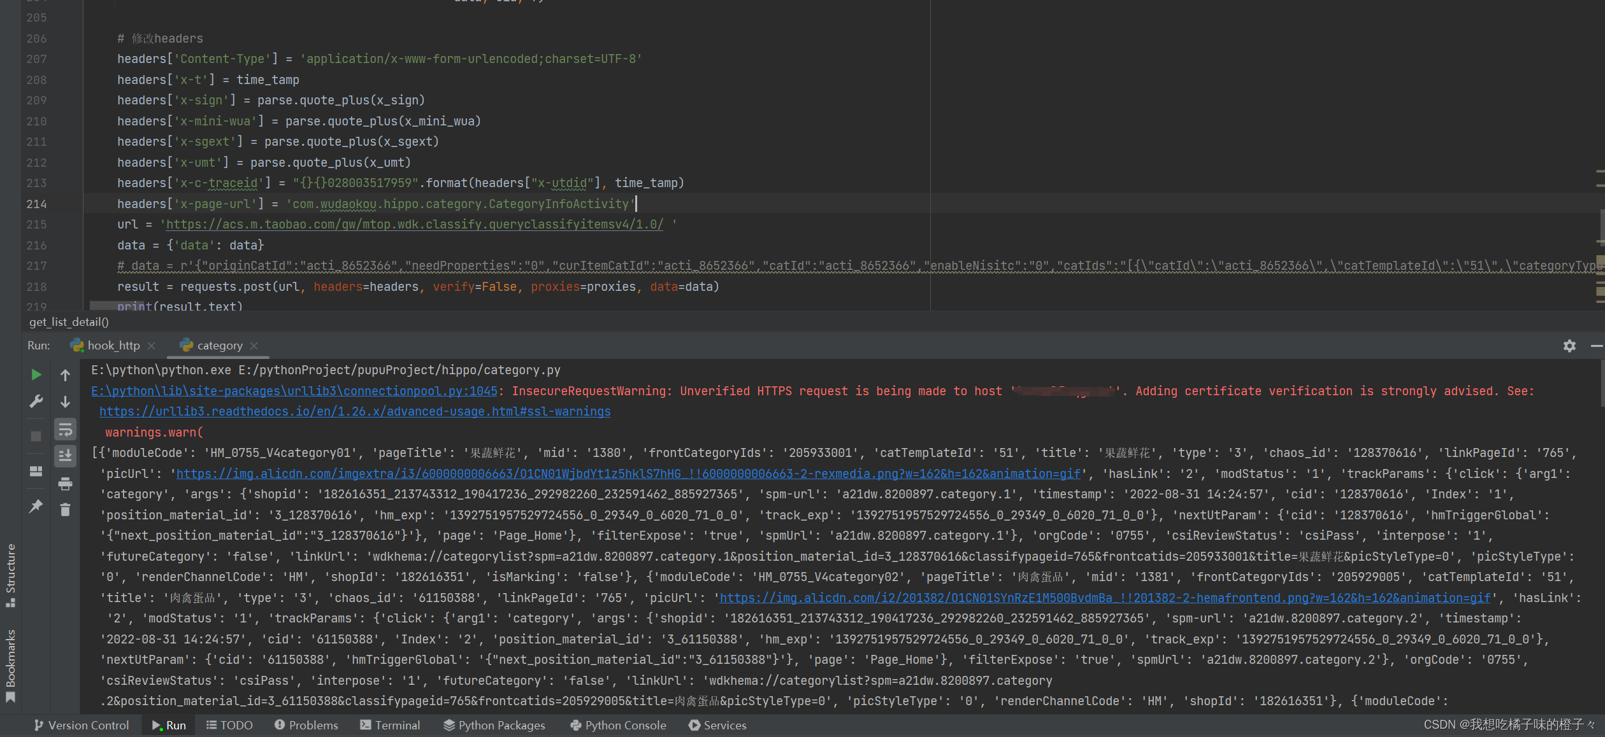Viewport: 1605px width, 737px height.
Task: Place cursor on the requests.post line
Action: pyautogui.click(x=418, y=286)
